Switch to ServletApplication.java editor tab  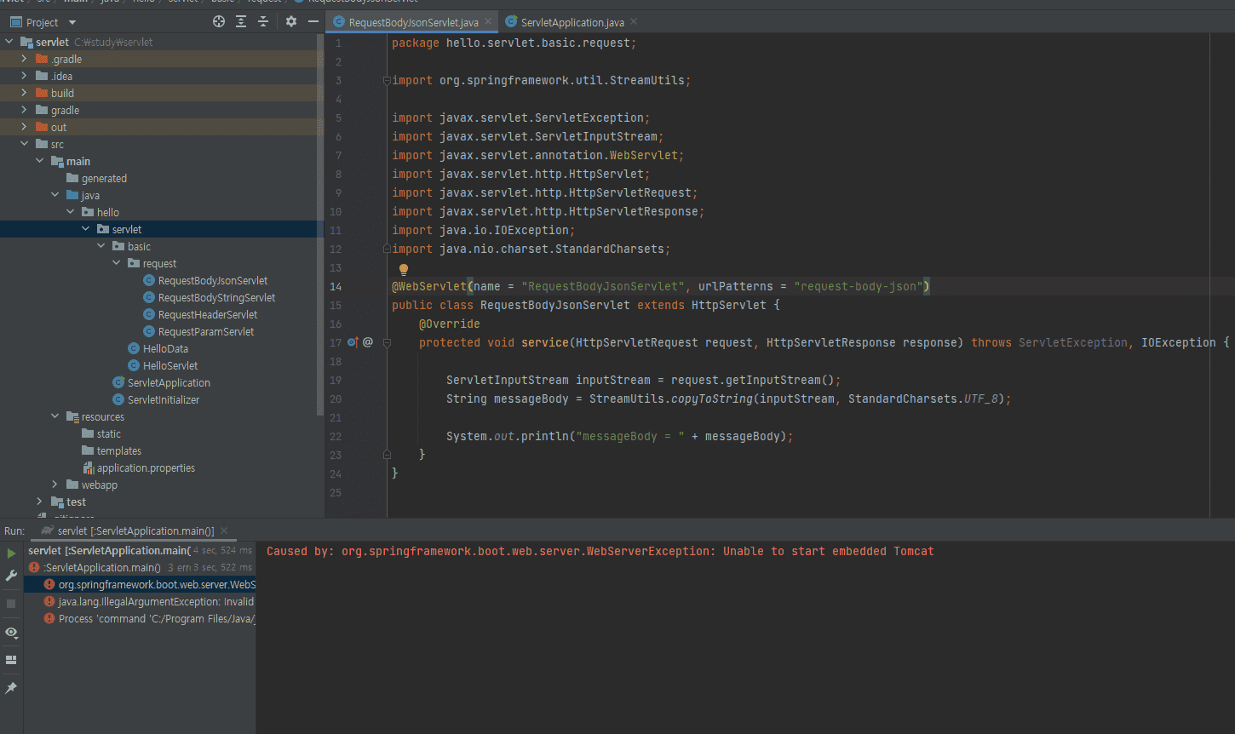coord(572,22)
